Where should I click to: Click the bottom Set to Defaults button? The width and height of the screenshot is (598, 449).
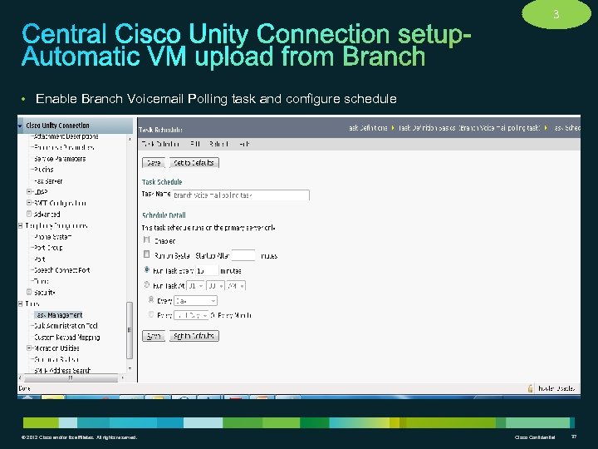click(194, 336)
